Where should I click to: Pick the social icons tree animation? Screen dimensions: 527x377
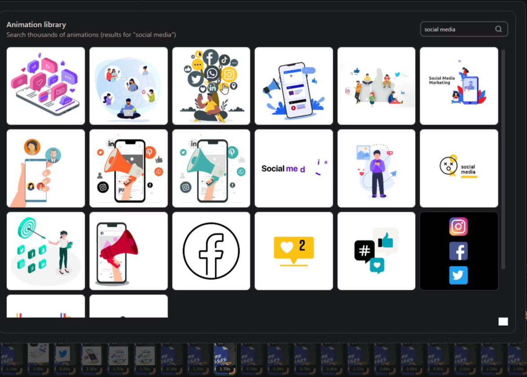211,86
